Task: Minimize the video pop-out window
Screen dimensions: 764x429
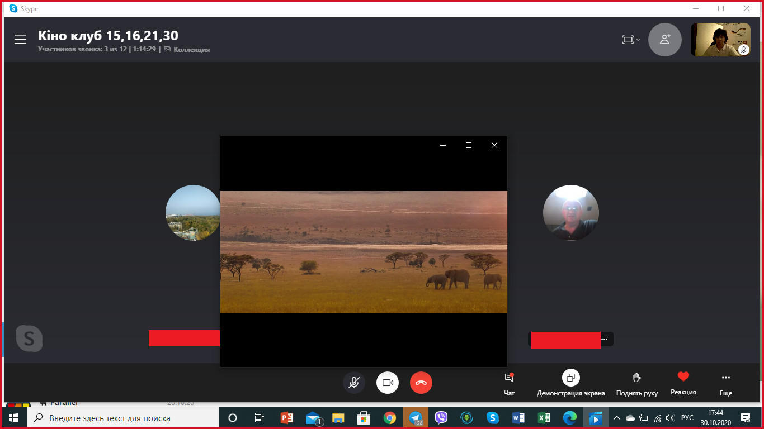Action: (x=443, y=145)
